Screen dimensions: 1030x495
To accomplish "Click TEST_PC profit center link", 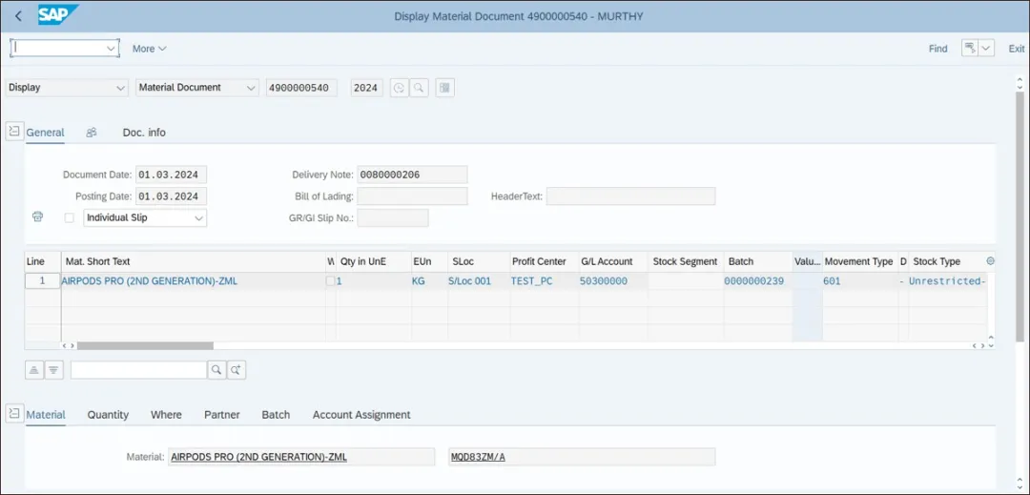I will click(531, 281).
